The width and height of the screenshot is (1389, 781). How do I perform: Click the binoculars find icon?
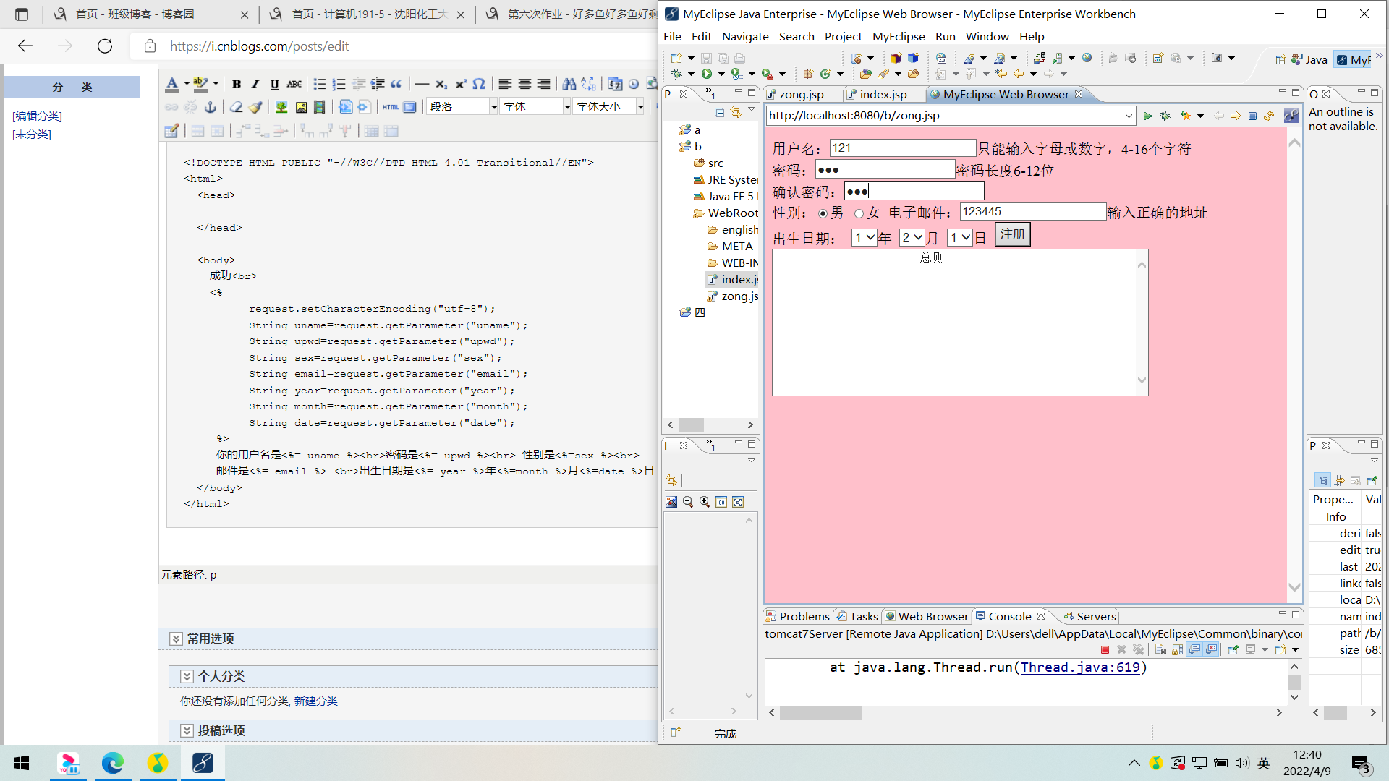point(569,85)
